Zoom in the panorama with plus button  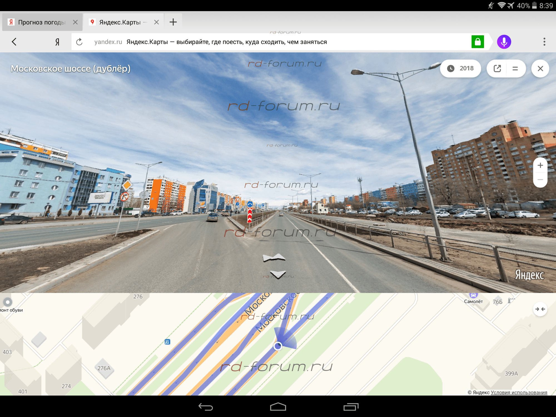pyautogui.click(x=540, y=165)
